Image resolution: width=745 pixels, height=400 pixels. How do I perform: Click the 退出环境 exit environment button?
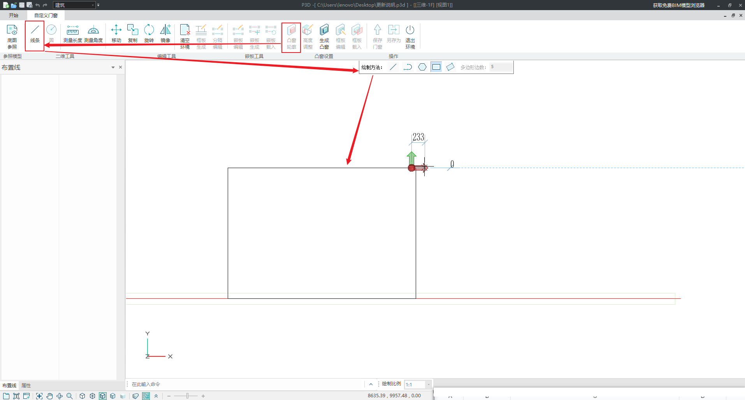pyautogui.click(x=410, y=37)
